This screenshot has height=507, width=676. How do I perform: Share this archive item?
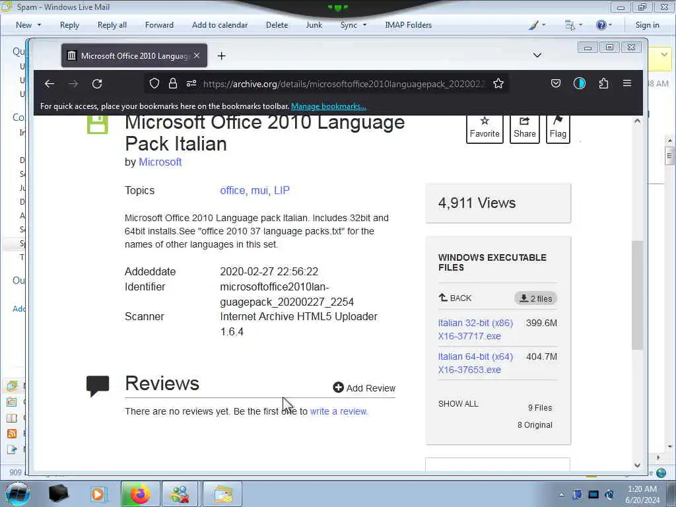coord(525,128)
